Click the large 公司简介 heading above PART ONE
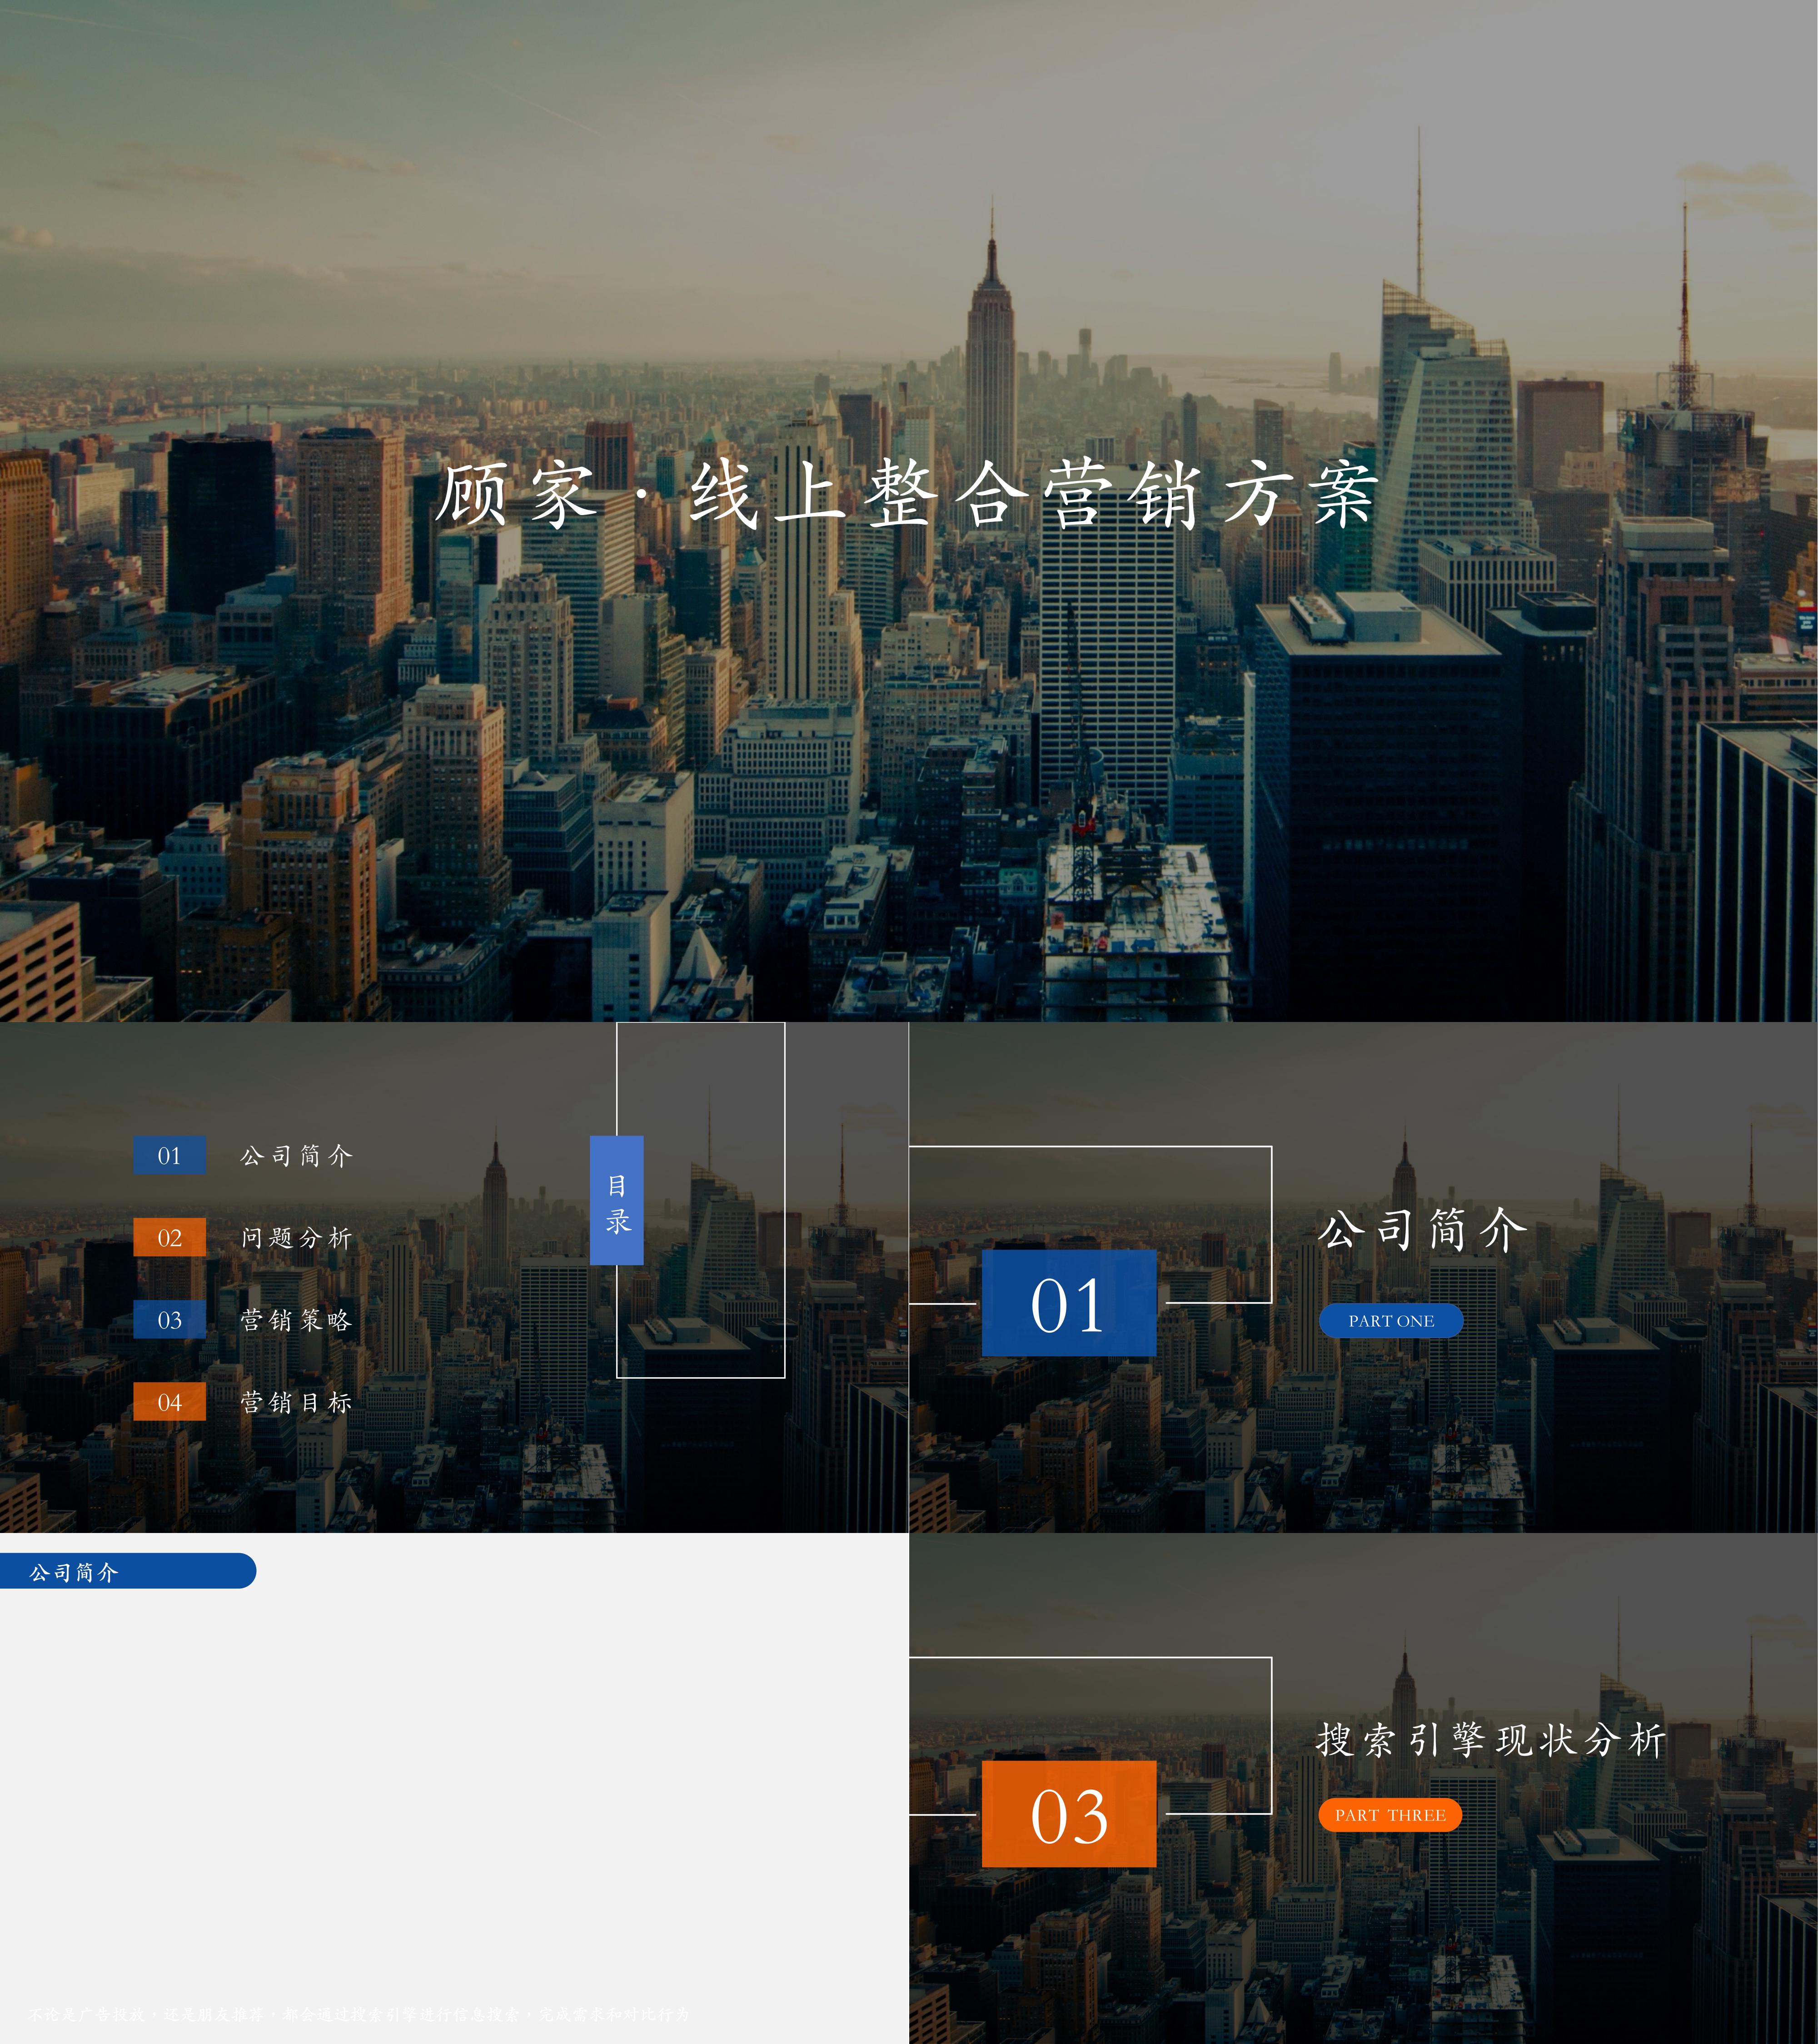 click(1423, 1229)
